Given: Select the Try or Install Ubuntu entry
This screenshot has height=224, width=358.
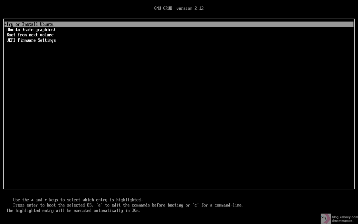Looking at the screenshot, I should 30,24.
